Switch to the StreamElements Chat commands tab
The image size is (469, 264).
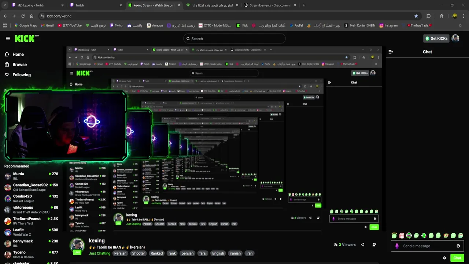pos(270,5)
